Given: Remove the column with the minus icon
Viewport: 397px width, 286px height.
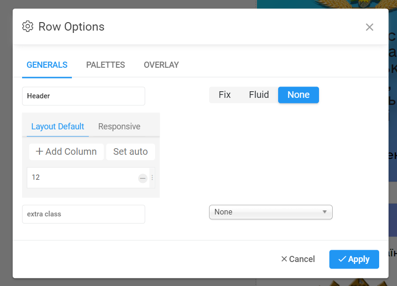Looking at the screenshot, I should [143, 178].
